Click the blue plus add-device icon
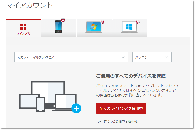The image size is (195, 130). [76, 108]
